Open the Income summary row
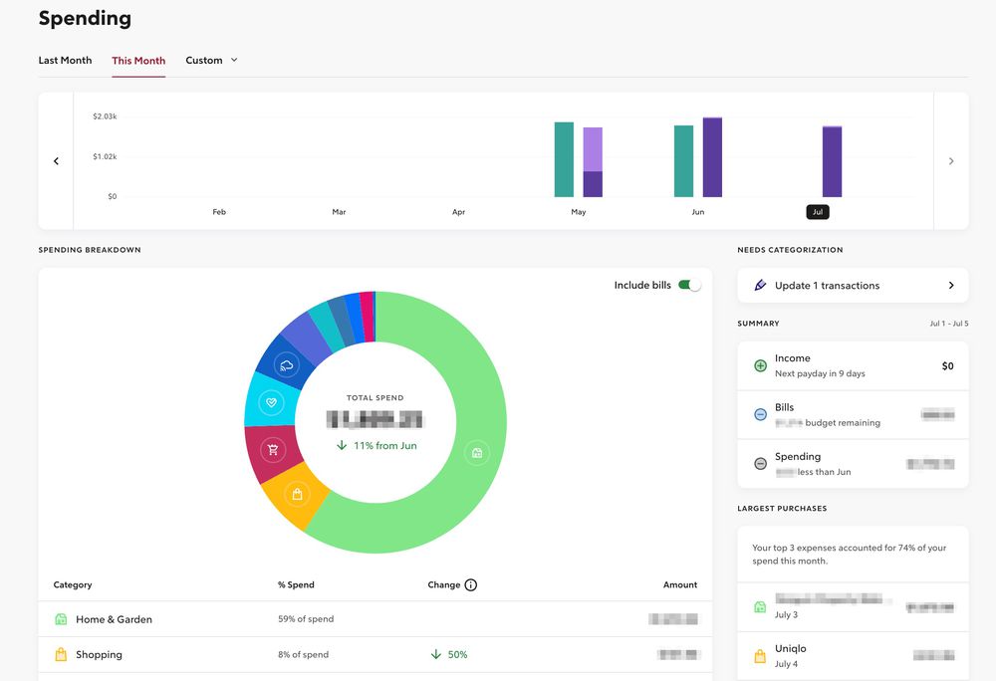 pyautogui.click(x=854, y=365)
